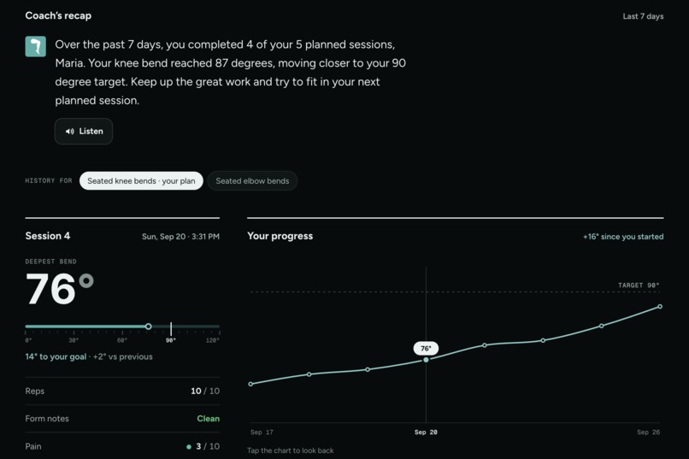The height and width of the screenshot is (459, 689).
Task: Select the sixth data point on the chart
Action: pyautogui.click(x=543, y=340)
